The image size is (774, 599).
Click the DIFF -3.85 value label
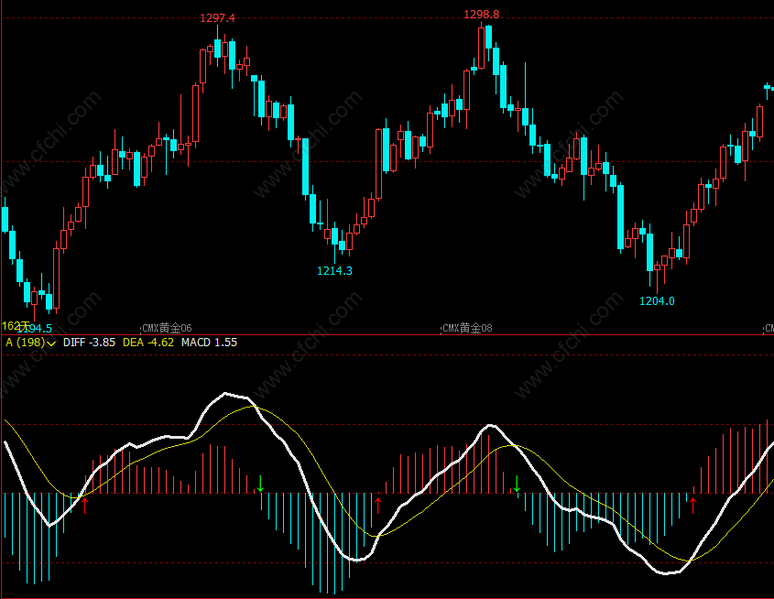(89, 343)
